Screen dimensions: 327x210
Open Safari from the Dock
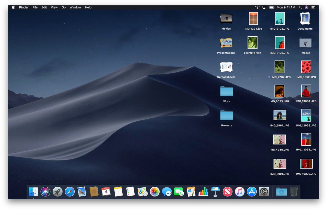pos(69,192)
